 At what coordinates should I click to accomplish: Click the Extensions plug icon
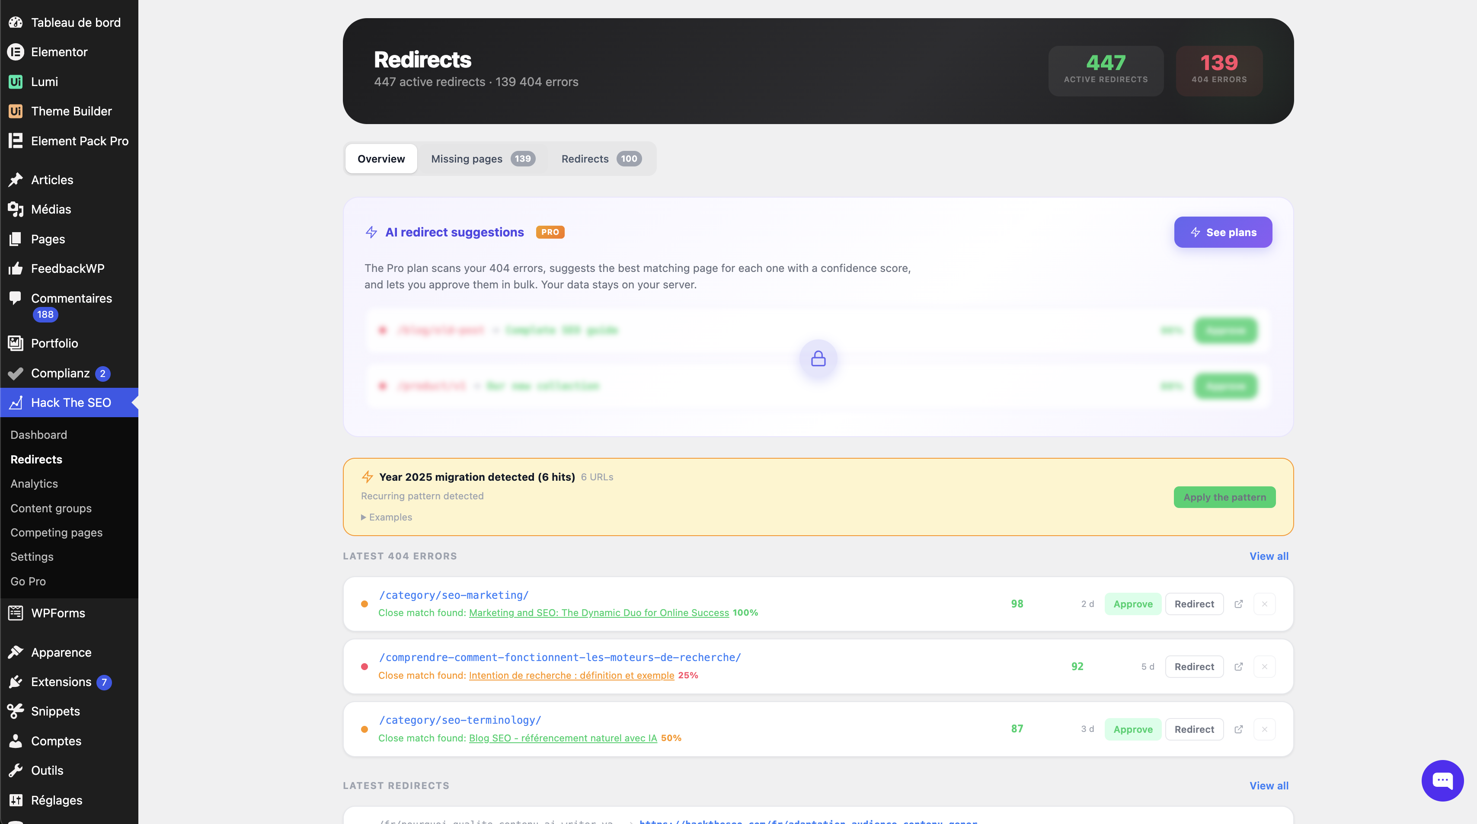(16, 682)
